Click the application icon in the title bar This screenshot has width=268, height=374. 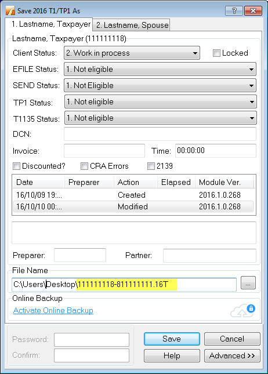10,11
